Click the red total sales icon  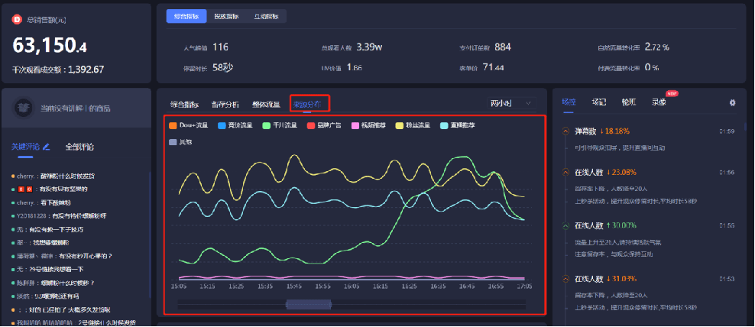(x=17, y=20)
